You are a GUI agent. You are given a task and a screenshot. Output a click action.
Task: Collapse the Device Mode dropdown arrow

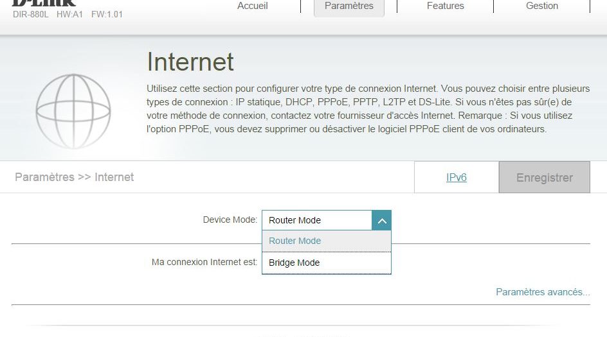tap(381, 220)
